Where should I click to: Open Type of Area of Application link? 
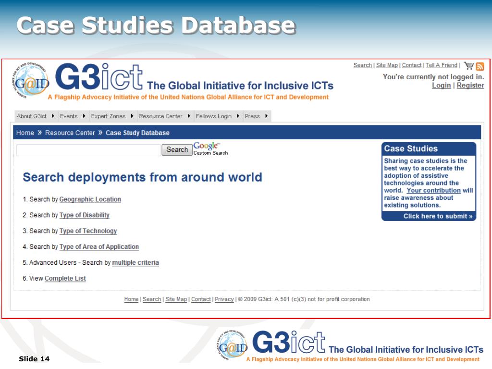(x=99, y=246)
